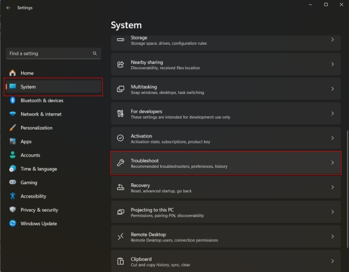Open the Gaming settings category

(53, 182)
